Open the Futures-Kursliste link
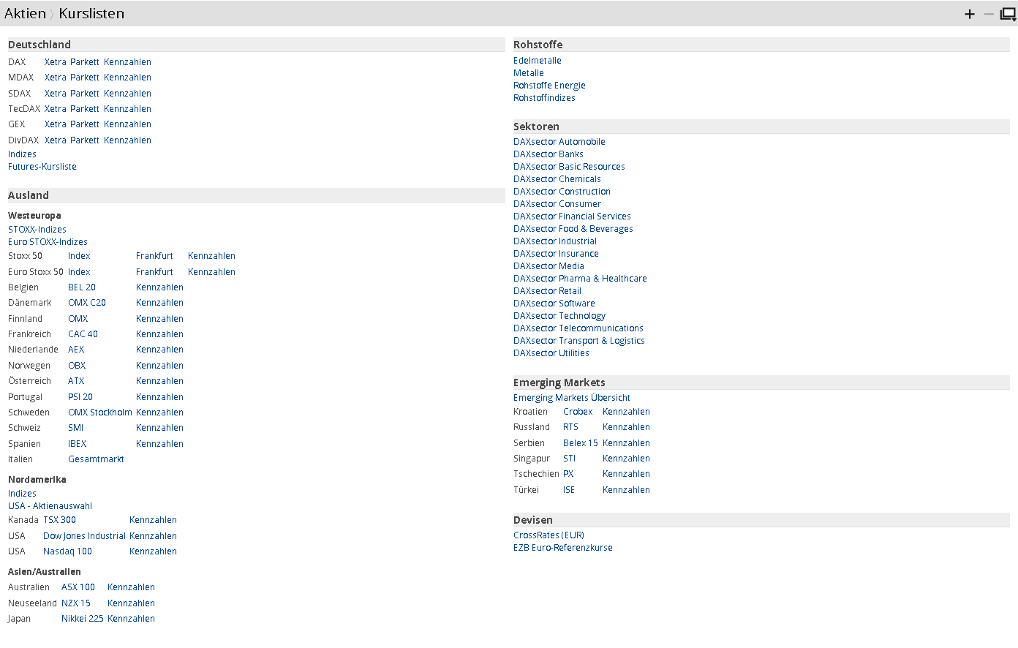 (42, 167)
